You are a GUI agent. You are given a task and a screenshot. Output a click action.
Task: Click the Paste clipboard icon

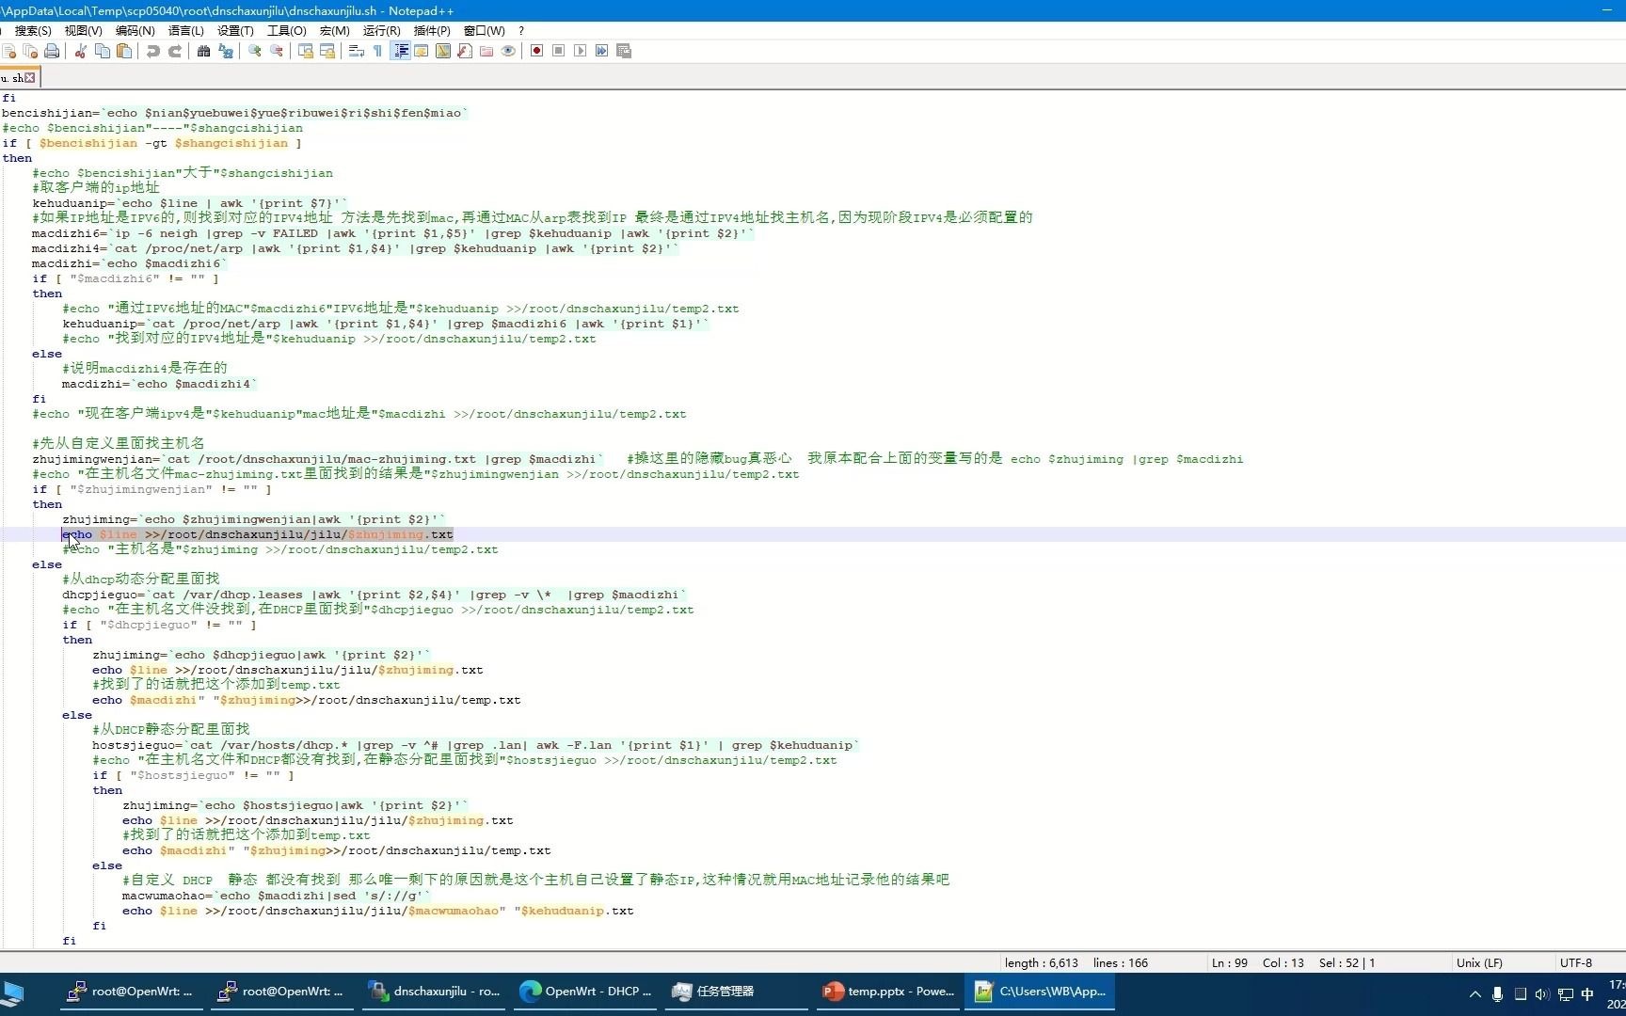click(124, 51)
